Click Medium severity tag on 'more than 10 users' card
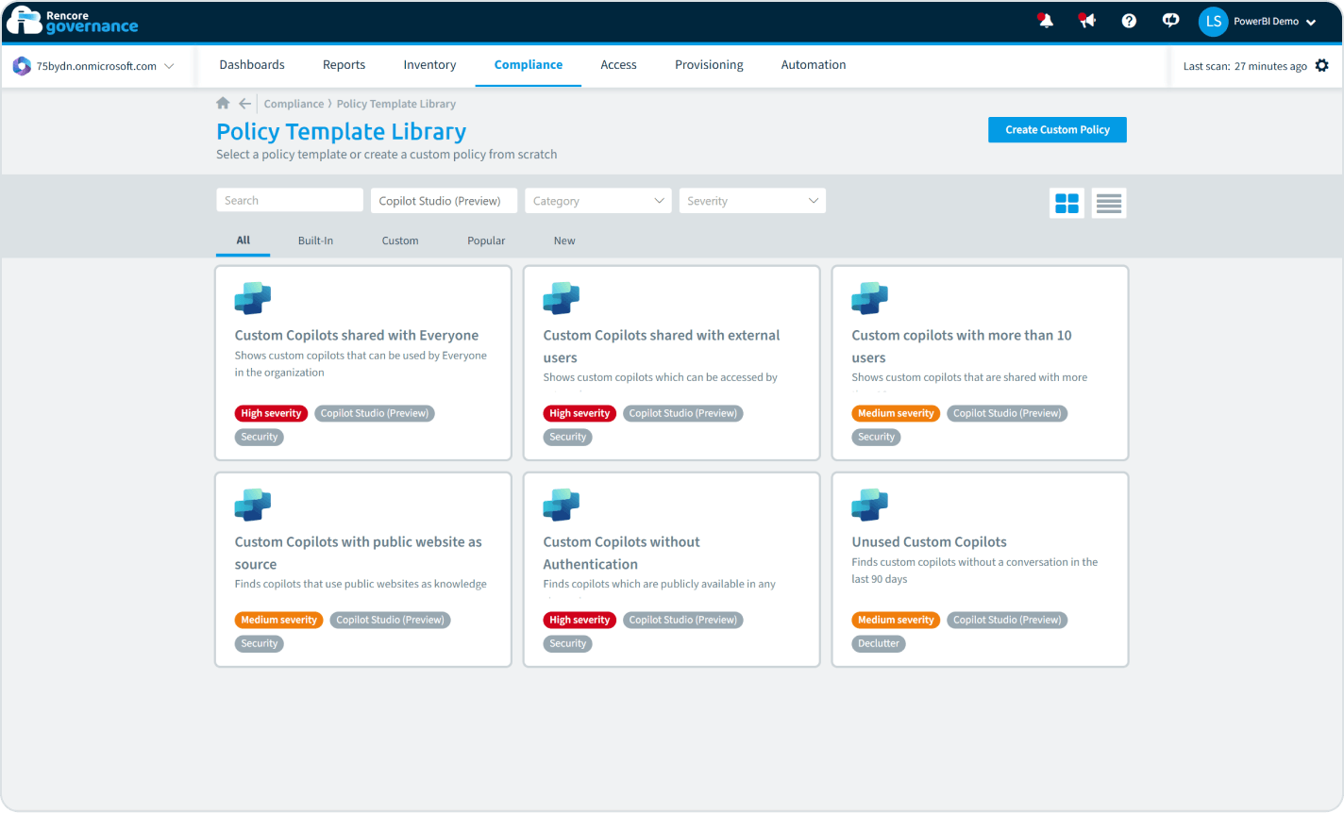The height and width of the screenshot is (813, 1344). pyautogui.click(x=896, y=413)
